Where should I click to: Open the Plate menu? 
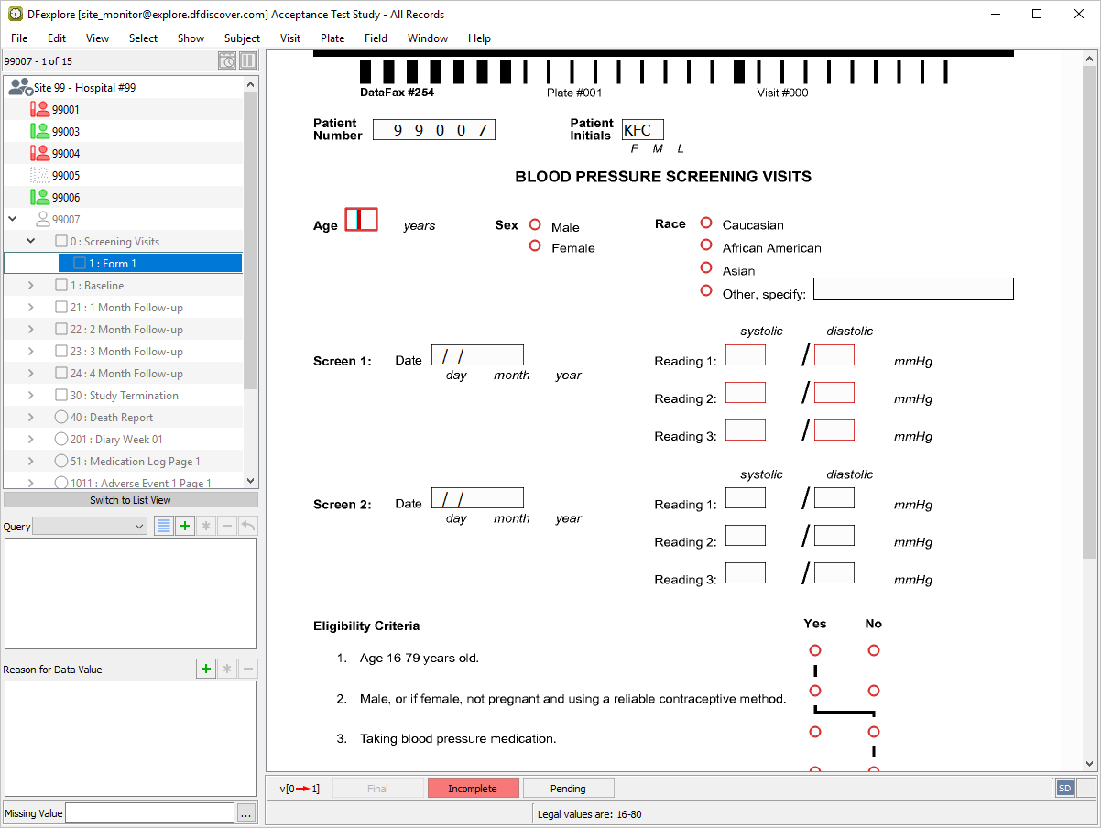[x=332, y=38]
